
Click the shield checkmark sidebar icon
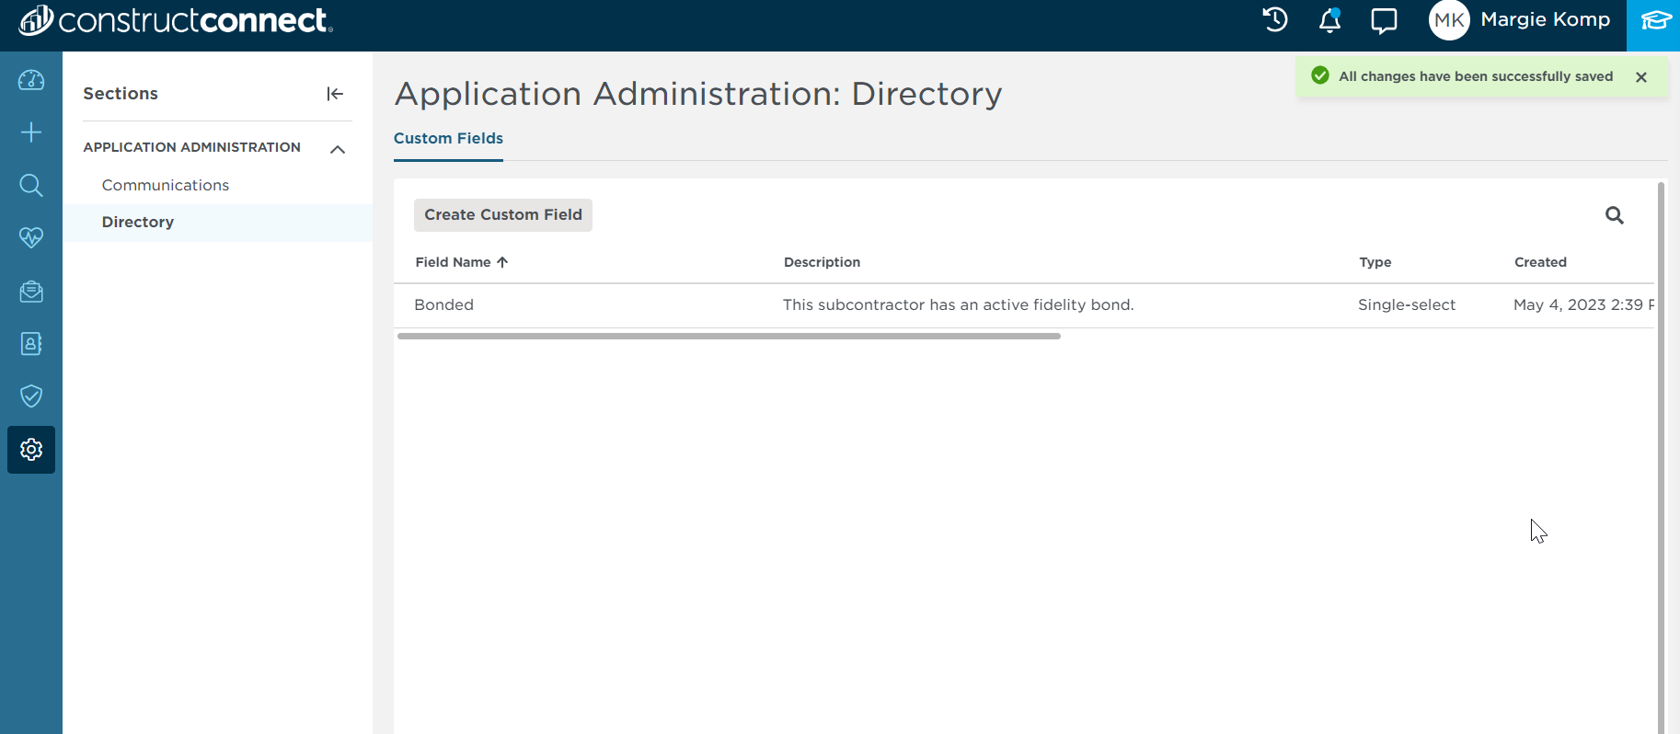(31, 396)
